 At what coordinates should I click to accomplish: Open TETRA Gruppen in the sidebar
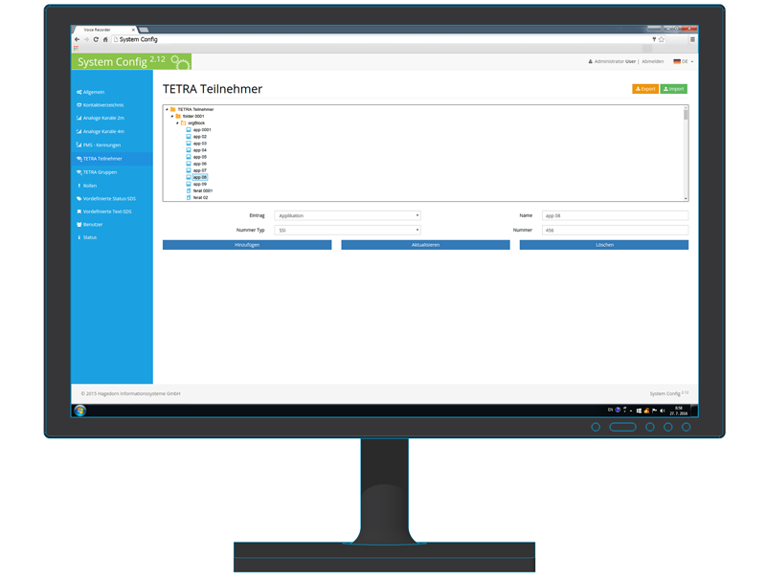click(x=100, y=172)
